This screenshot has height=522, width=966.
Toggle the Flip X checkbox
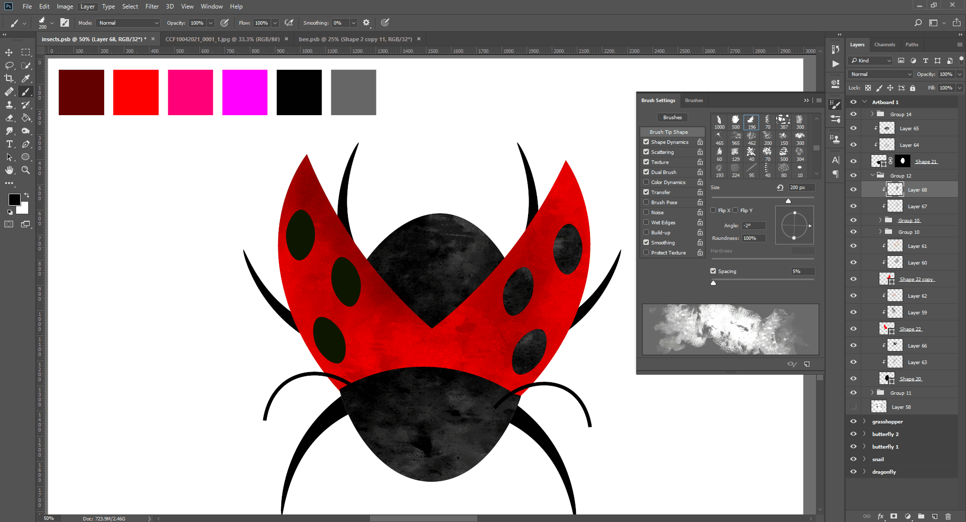coord(713,210)
